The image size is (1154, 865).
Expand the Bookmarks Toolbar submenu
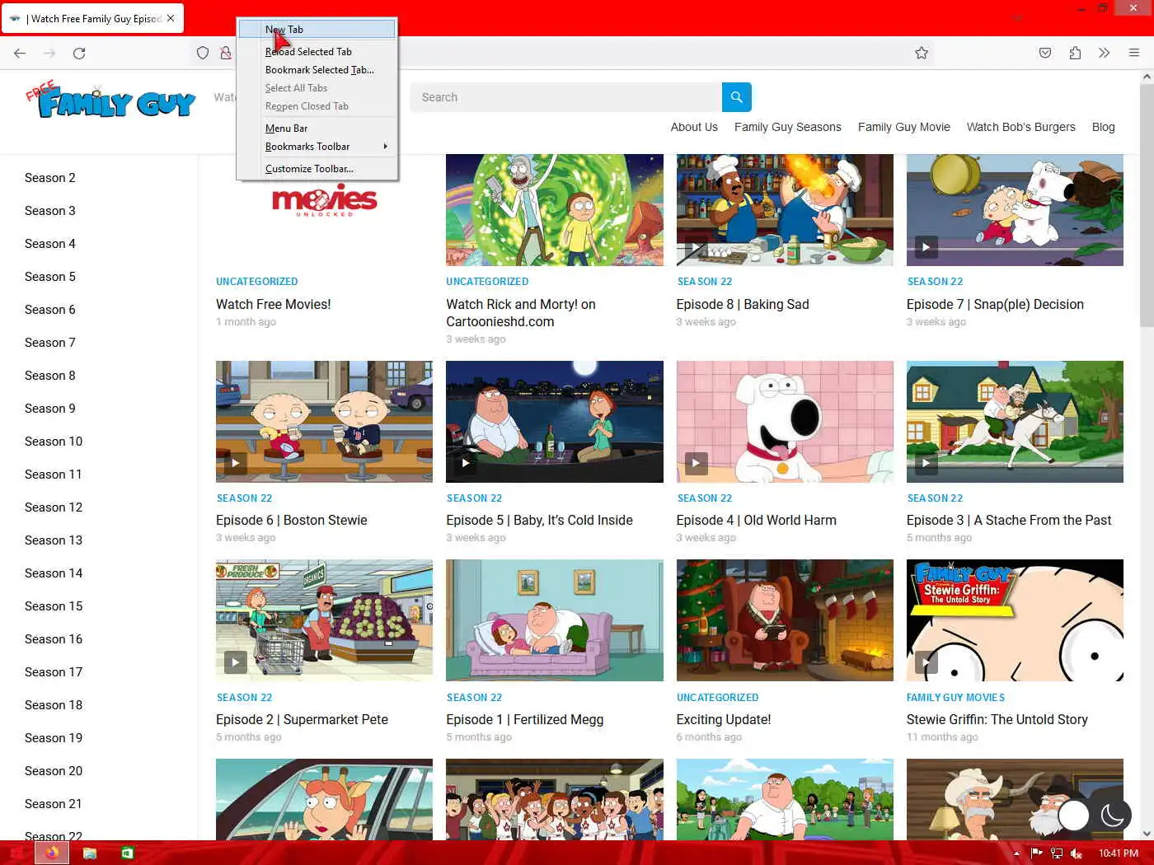coord(317,146)
